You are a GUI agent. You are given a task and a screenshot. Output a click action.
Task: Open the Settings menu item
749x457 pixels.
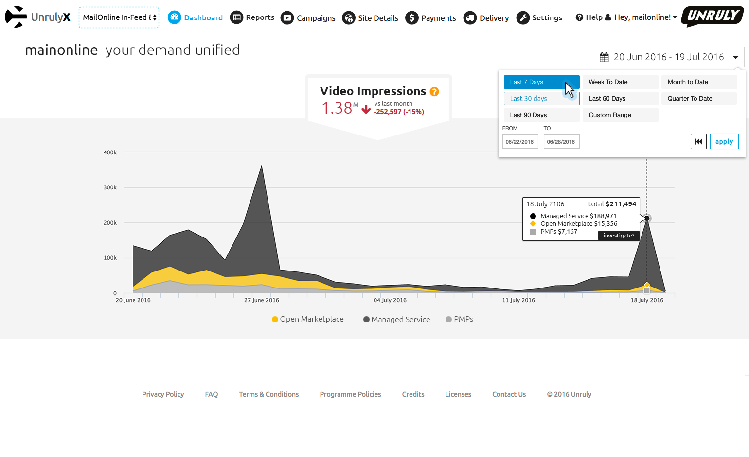pyautogui.click(x=547, y=18)
